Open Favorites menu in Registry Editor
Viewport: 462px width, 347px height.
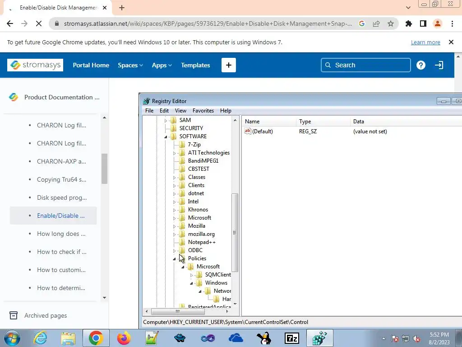pyautogui.click(x=203, y=111)
